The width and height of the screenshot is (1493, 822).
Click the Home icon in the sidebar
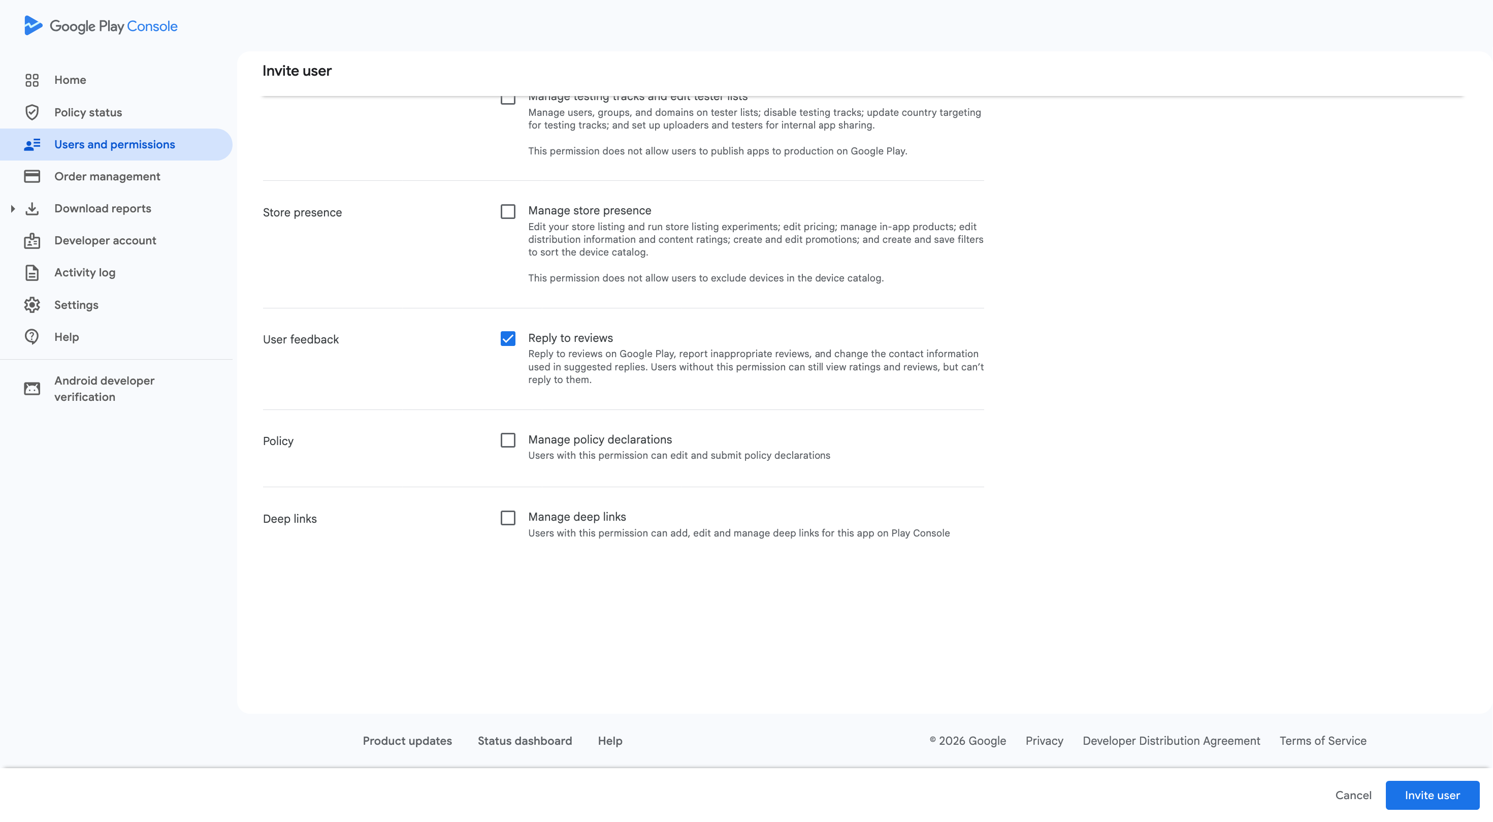click(33, 80)
